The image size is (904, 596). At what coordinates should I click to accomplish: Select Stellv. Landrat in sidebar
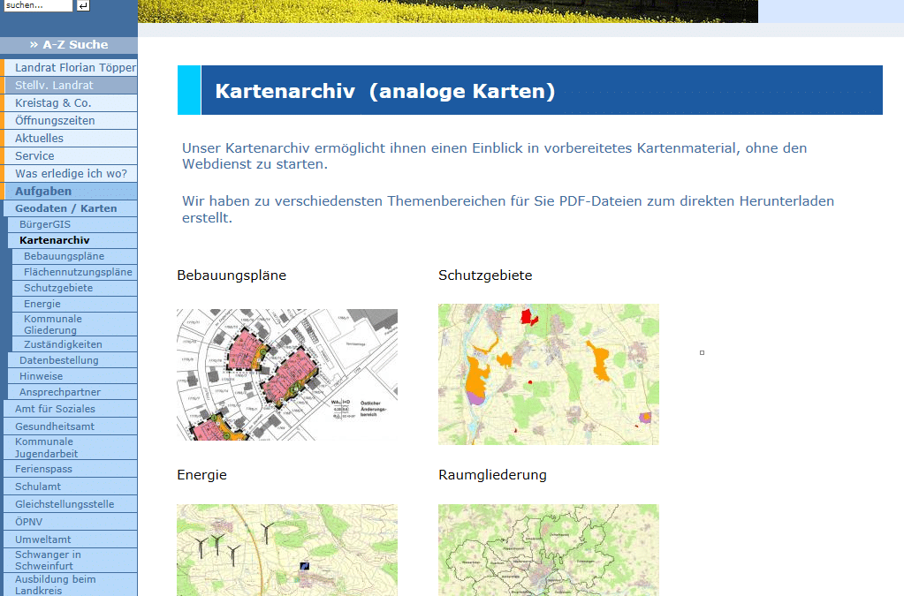click(x=71, y=86)
